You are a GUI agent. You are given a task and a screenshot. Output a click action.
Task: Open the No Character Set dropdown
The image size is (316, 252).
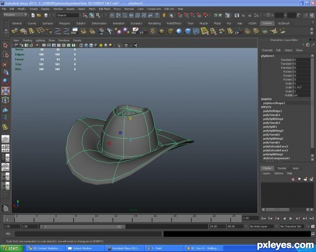click(291, 226)
